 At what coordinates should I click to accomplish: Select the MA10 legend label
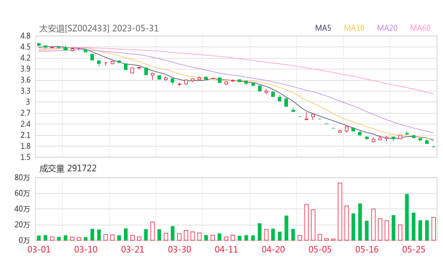coord(354,28)
